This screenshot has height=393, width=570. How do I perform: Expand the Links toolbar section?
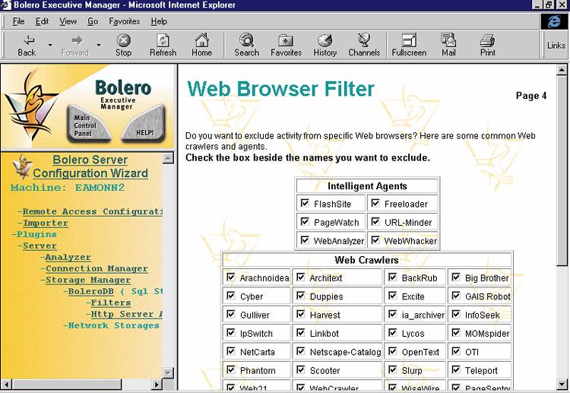pos(556,45)
